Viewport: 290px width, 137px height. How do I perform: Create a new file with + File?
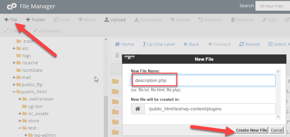click(x=11, y=20)
